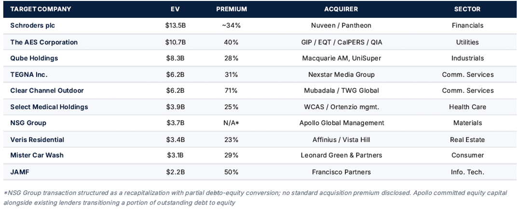Select the Veris Residential row name
The height and width of the screenshot is (209, 520).
(37, 139)
